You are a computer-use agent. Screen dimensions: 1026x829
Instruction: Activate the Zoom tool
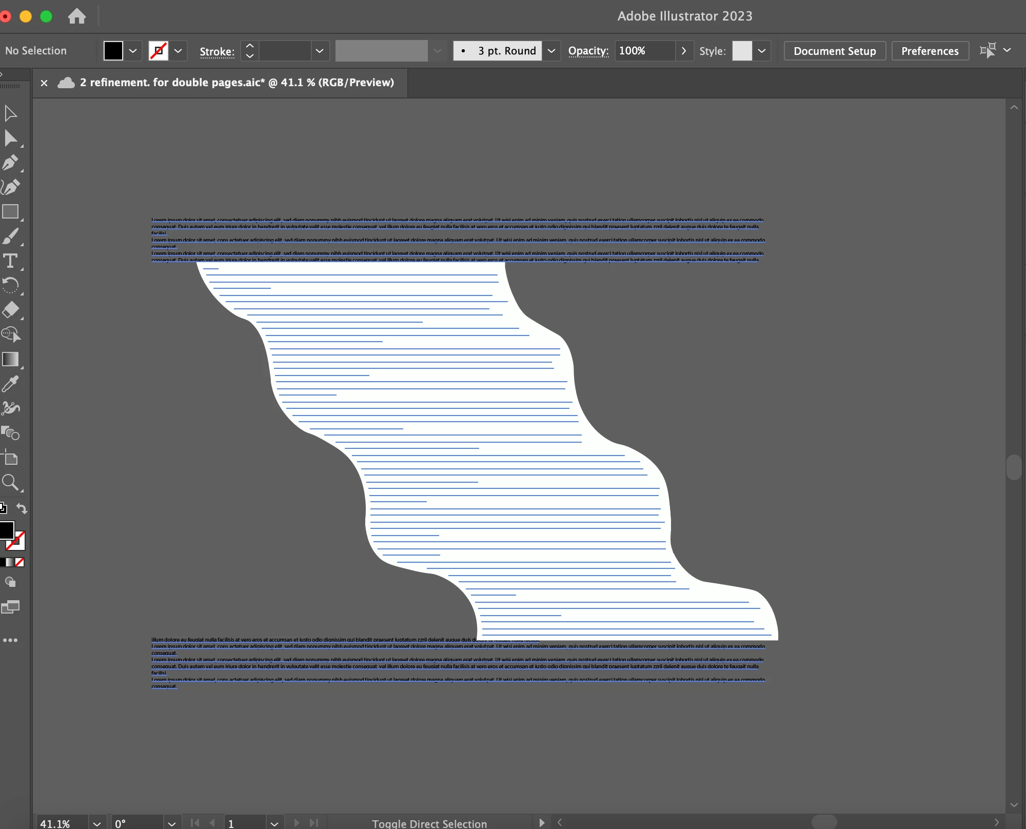pos(10,482)
